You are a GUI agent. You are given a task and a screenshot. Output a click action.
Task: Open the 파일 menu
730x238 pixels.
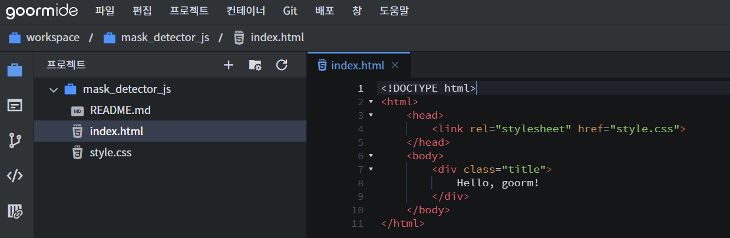pos(105,11)
